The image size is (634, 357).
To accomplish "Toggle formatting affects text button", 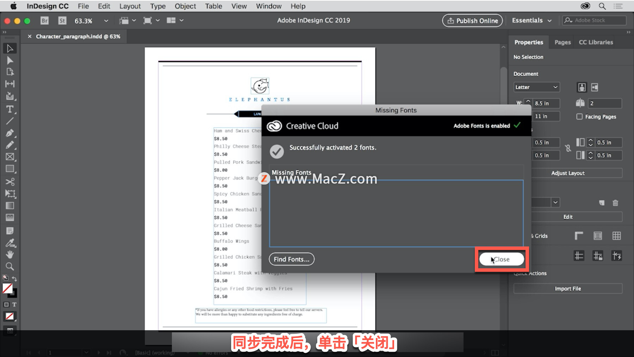I will (14, 305).
